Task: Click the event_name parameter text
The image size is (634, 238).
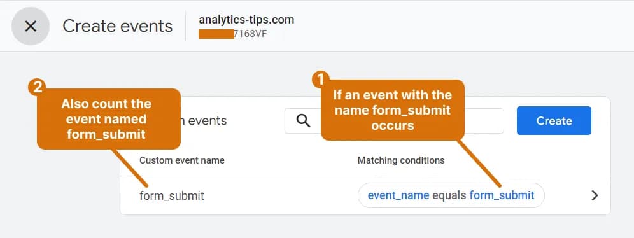Action: click(398, 195)
